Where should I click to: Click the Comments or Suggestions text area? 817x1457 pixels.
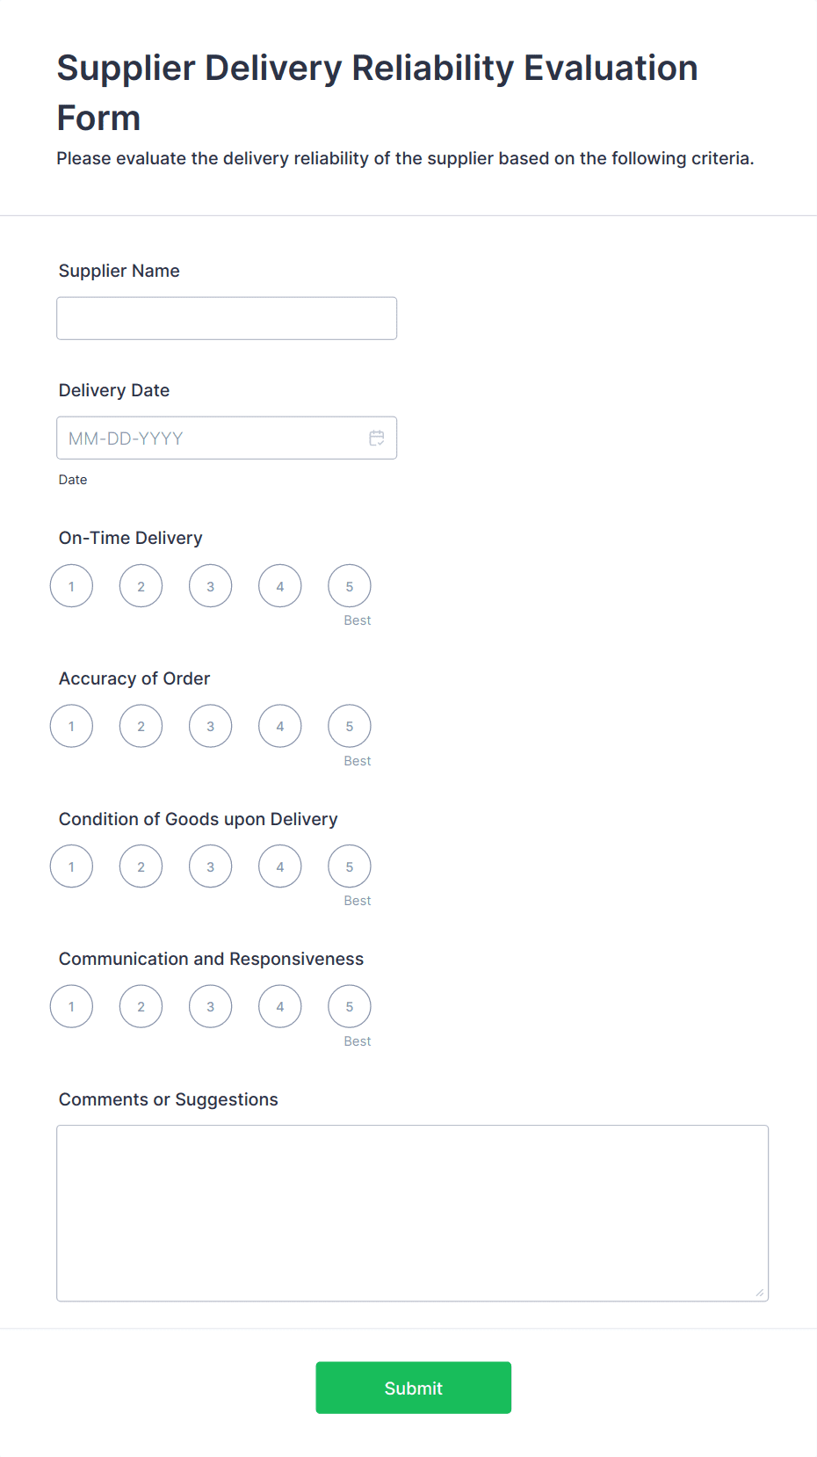tap(412, 1213)
